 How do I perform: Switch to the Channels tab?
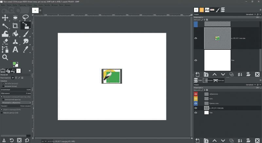coord(208,80)
